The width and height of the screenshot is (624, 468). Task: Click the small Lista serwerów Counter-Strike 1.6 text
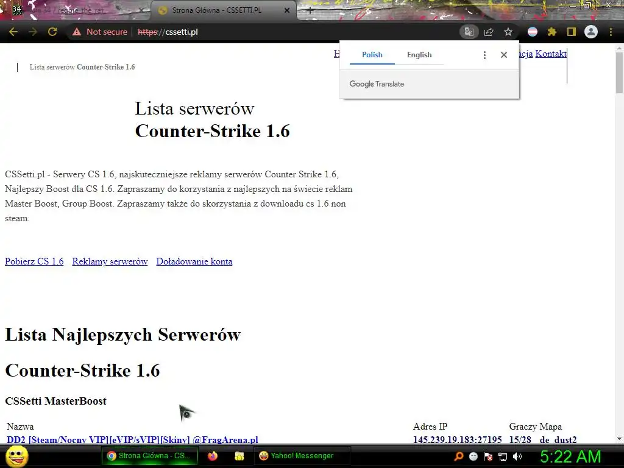[82, 67]
